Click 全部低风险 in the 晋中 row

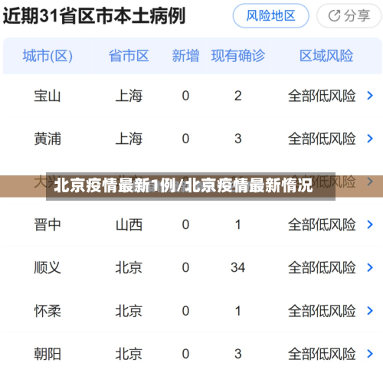[322, 225]
